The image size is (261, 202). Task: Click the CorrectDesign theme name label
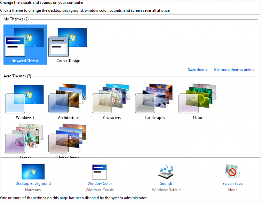68,61
